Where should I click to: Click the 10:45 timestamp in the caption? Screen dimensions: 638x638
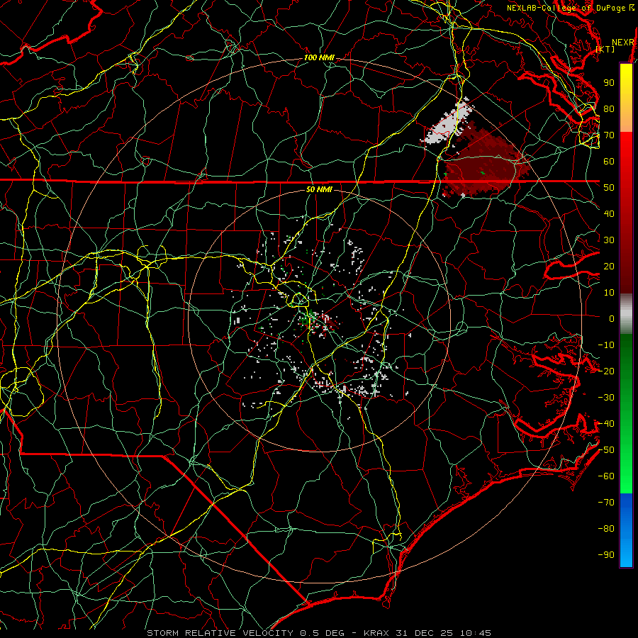pos(475,633)
